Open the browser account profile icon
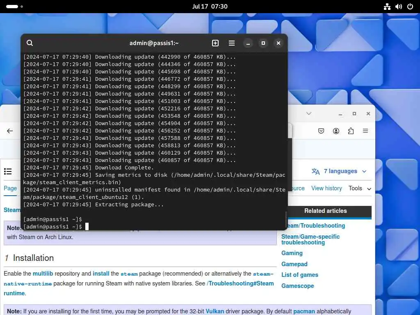 (x=336, y=131)
